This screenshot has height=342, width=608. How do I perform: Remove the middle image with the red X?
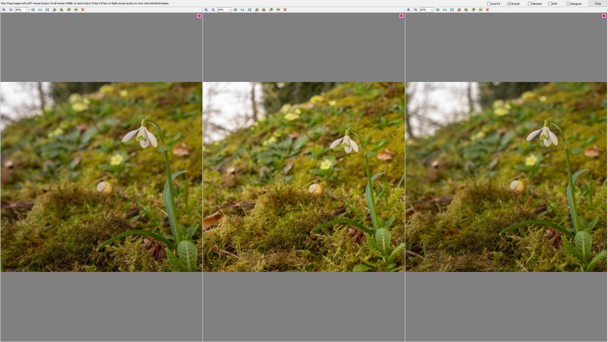[x=285, y=9]
